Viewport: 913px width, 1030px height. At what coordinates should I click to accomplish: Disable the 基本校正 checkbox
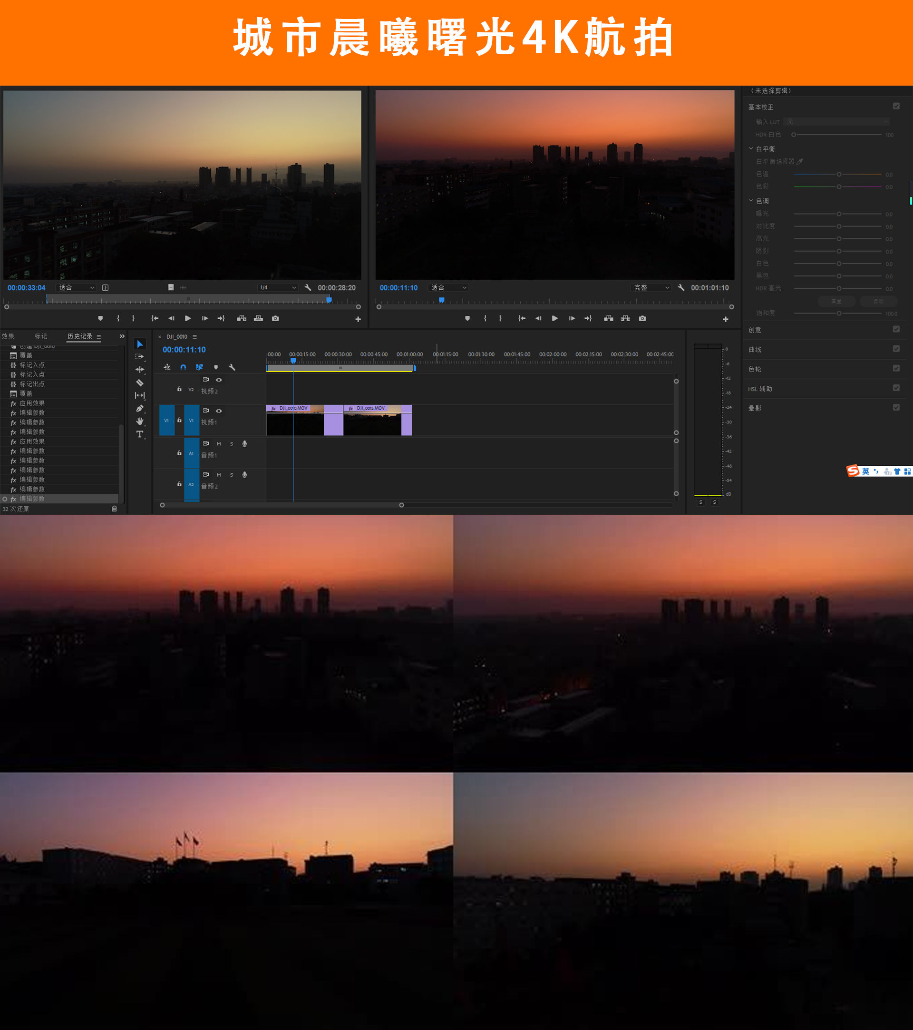click(x=896, y=106)
